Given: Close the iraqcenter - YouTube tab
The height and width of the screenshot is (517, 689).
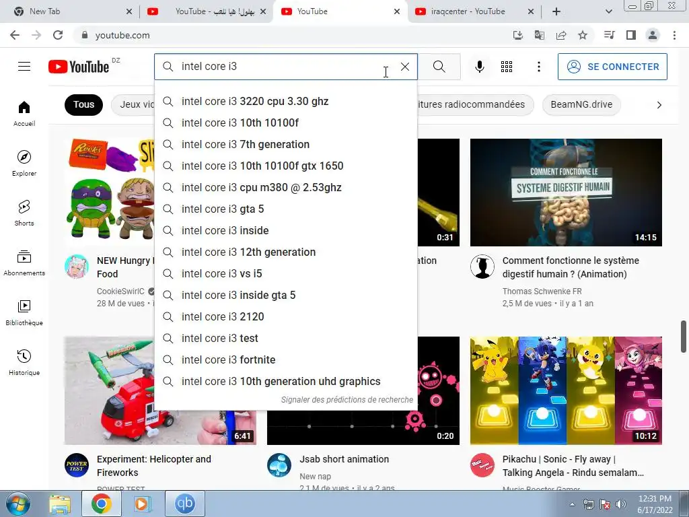Looking at the screenshot, I should point(531,11).
